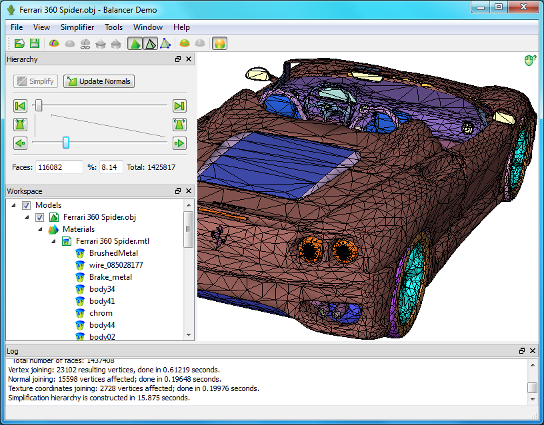
Task: Enable vertex points display triangle icon
Action: [165, 43]
